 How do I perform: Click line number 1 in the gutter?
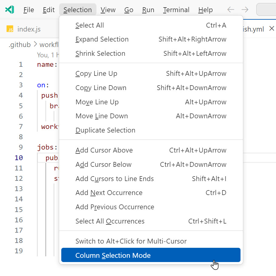21,64
